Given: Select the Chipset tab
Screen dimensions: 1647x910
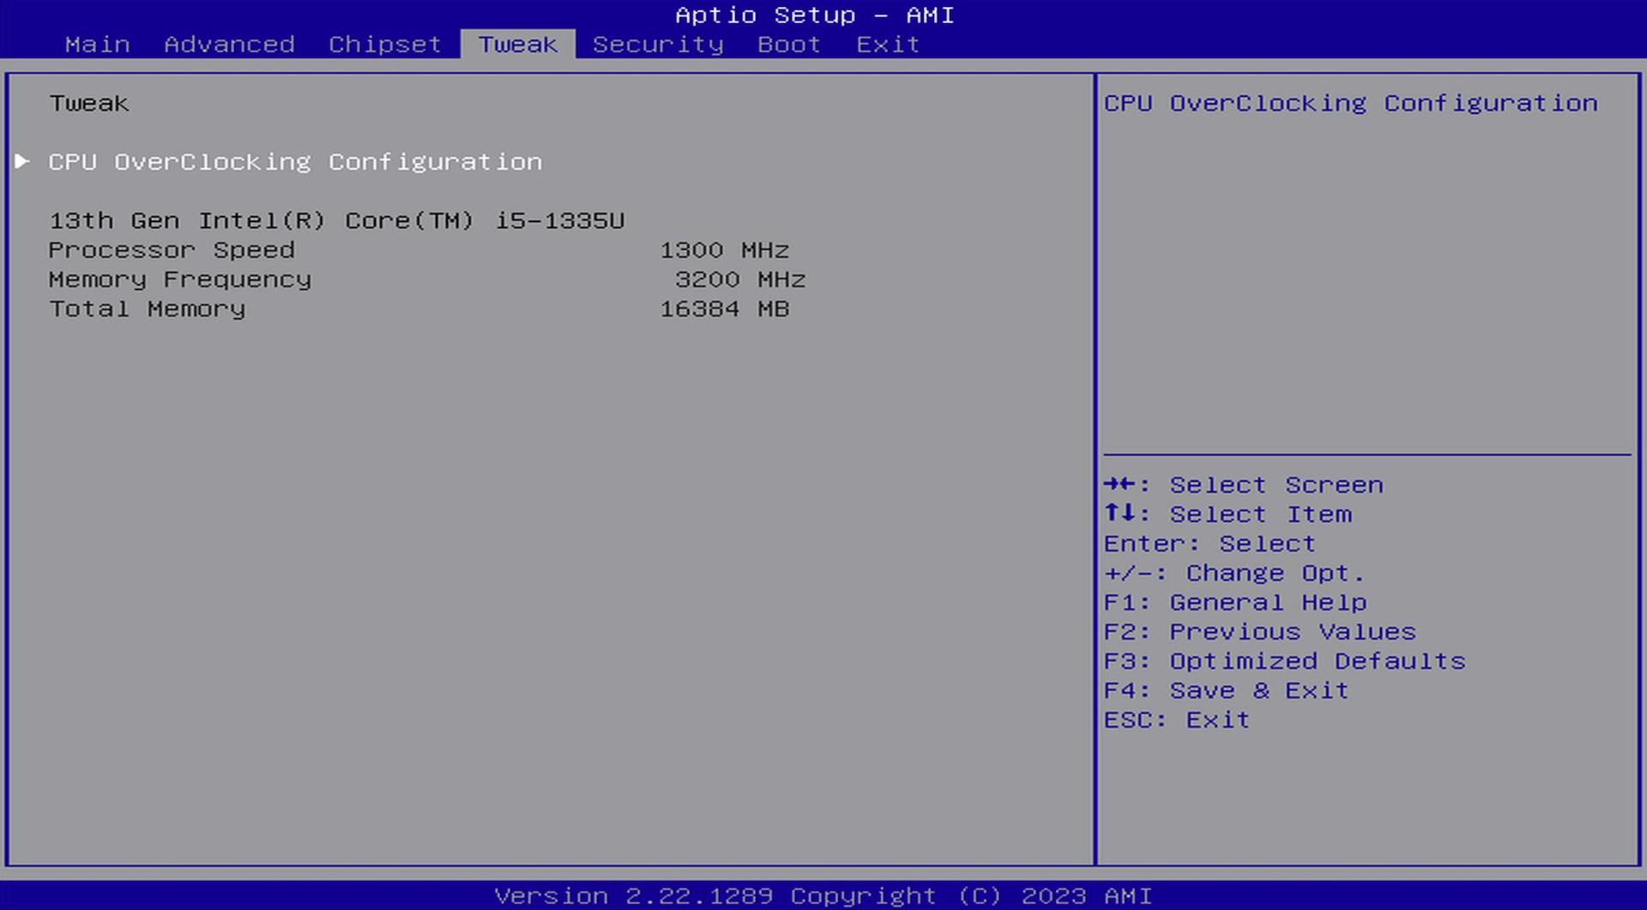Looking at the screenshot, I should 384,45.
